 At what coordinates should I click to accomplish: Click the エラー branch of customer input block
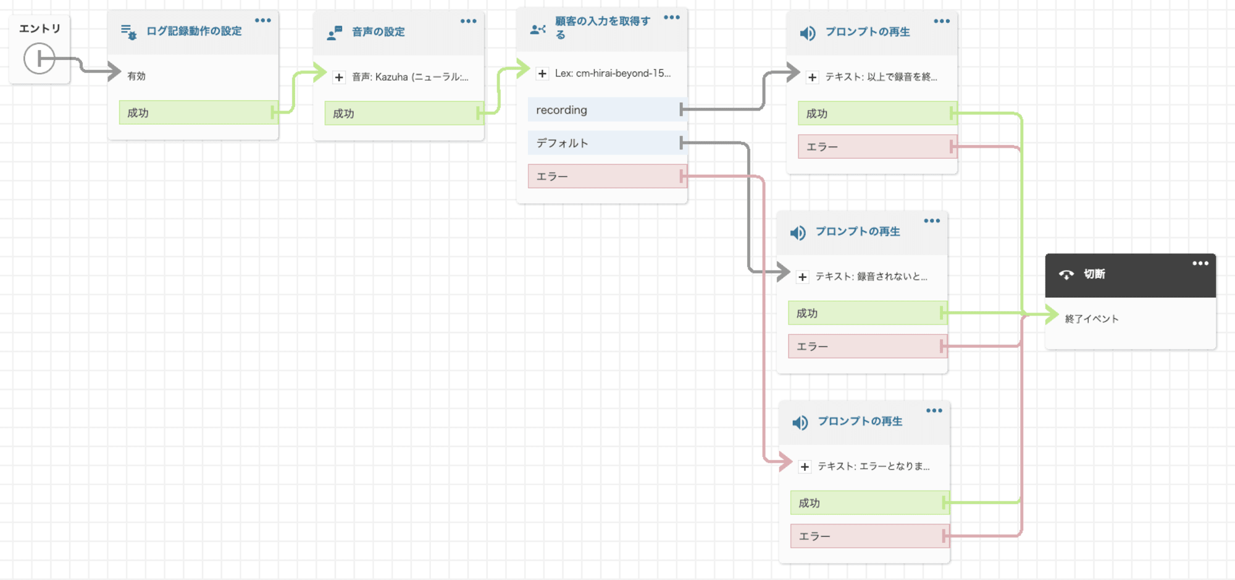pyautogui.click(x=607, y=176)
